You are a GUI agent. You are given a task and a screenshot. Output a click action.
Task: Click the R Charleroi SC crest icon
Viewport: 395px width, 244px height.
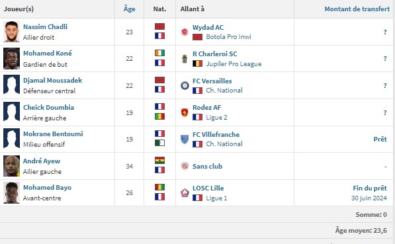(x=185, y=59)
